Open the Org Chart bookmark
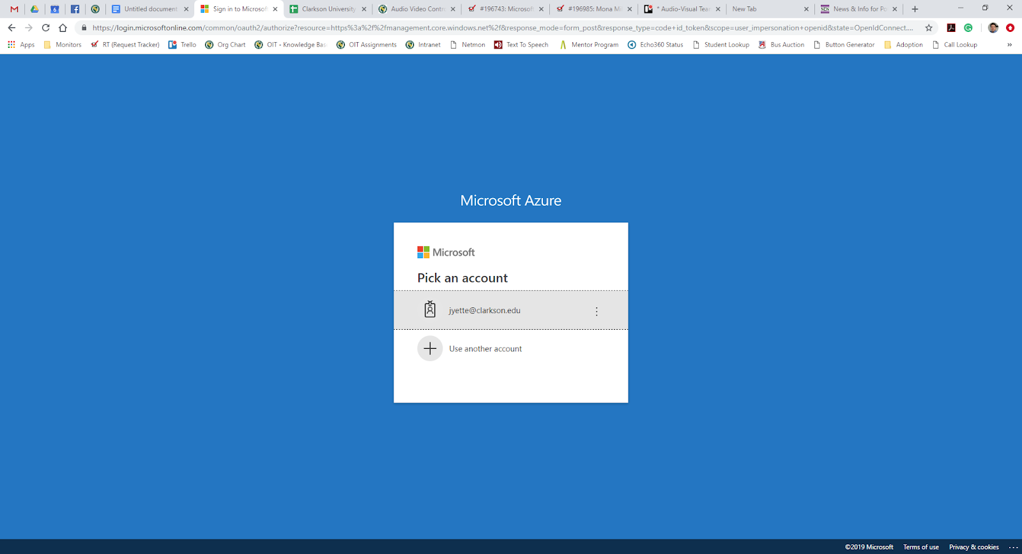Screen dimensions: 1022x554 tap(225, 45)
